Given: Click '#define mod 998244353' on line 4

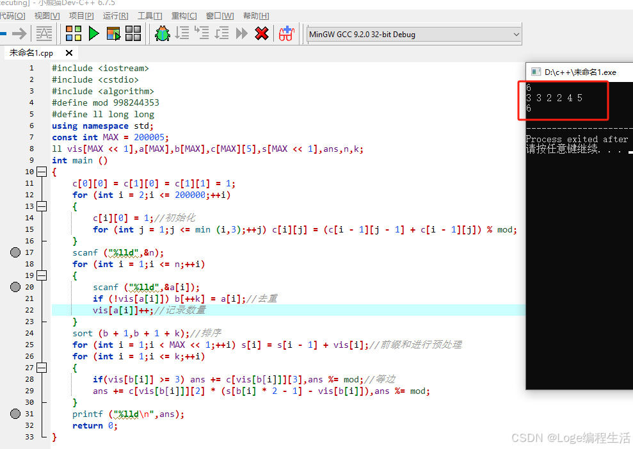Looking at the screenshot, I should (x=106, y=102).
